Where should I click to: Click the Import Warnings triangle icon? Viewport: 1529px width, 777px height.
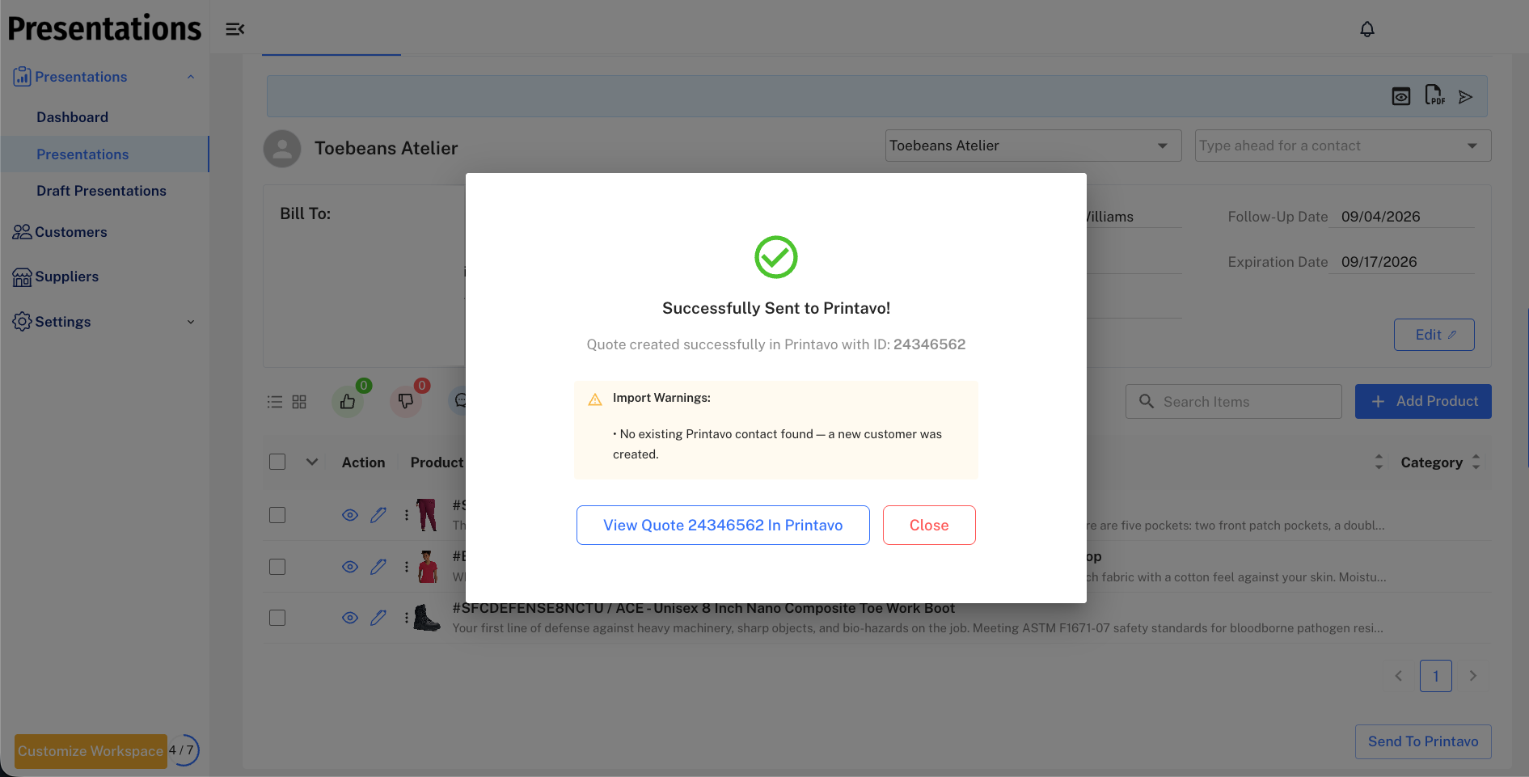click(595, 399)
